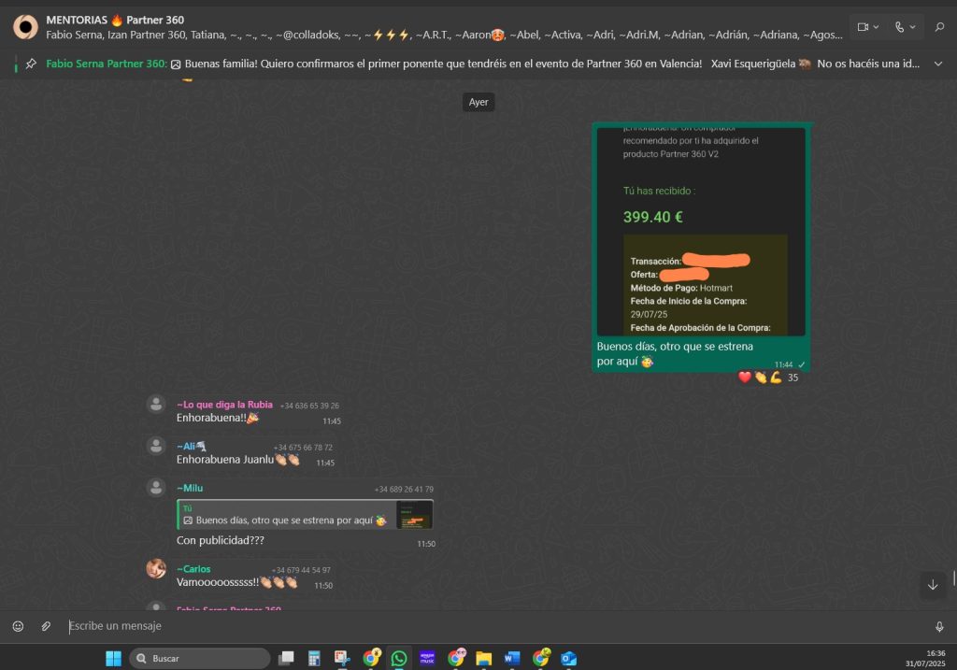This screenshot has width=957, height=670.
Task: Search within the chat using the magnifier icon
Action: [x=939, y=27]
